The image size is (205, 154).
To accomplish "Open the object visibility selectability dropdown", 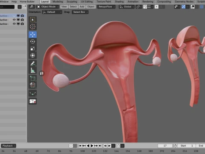I will 177,7.
